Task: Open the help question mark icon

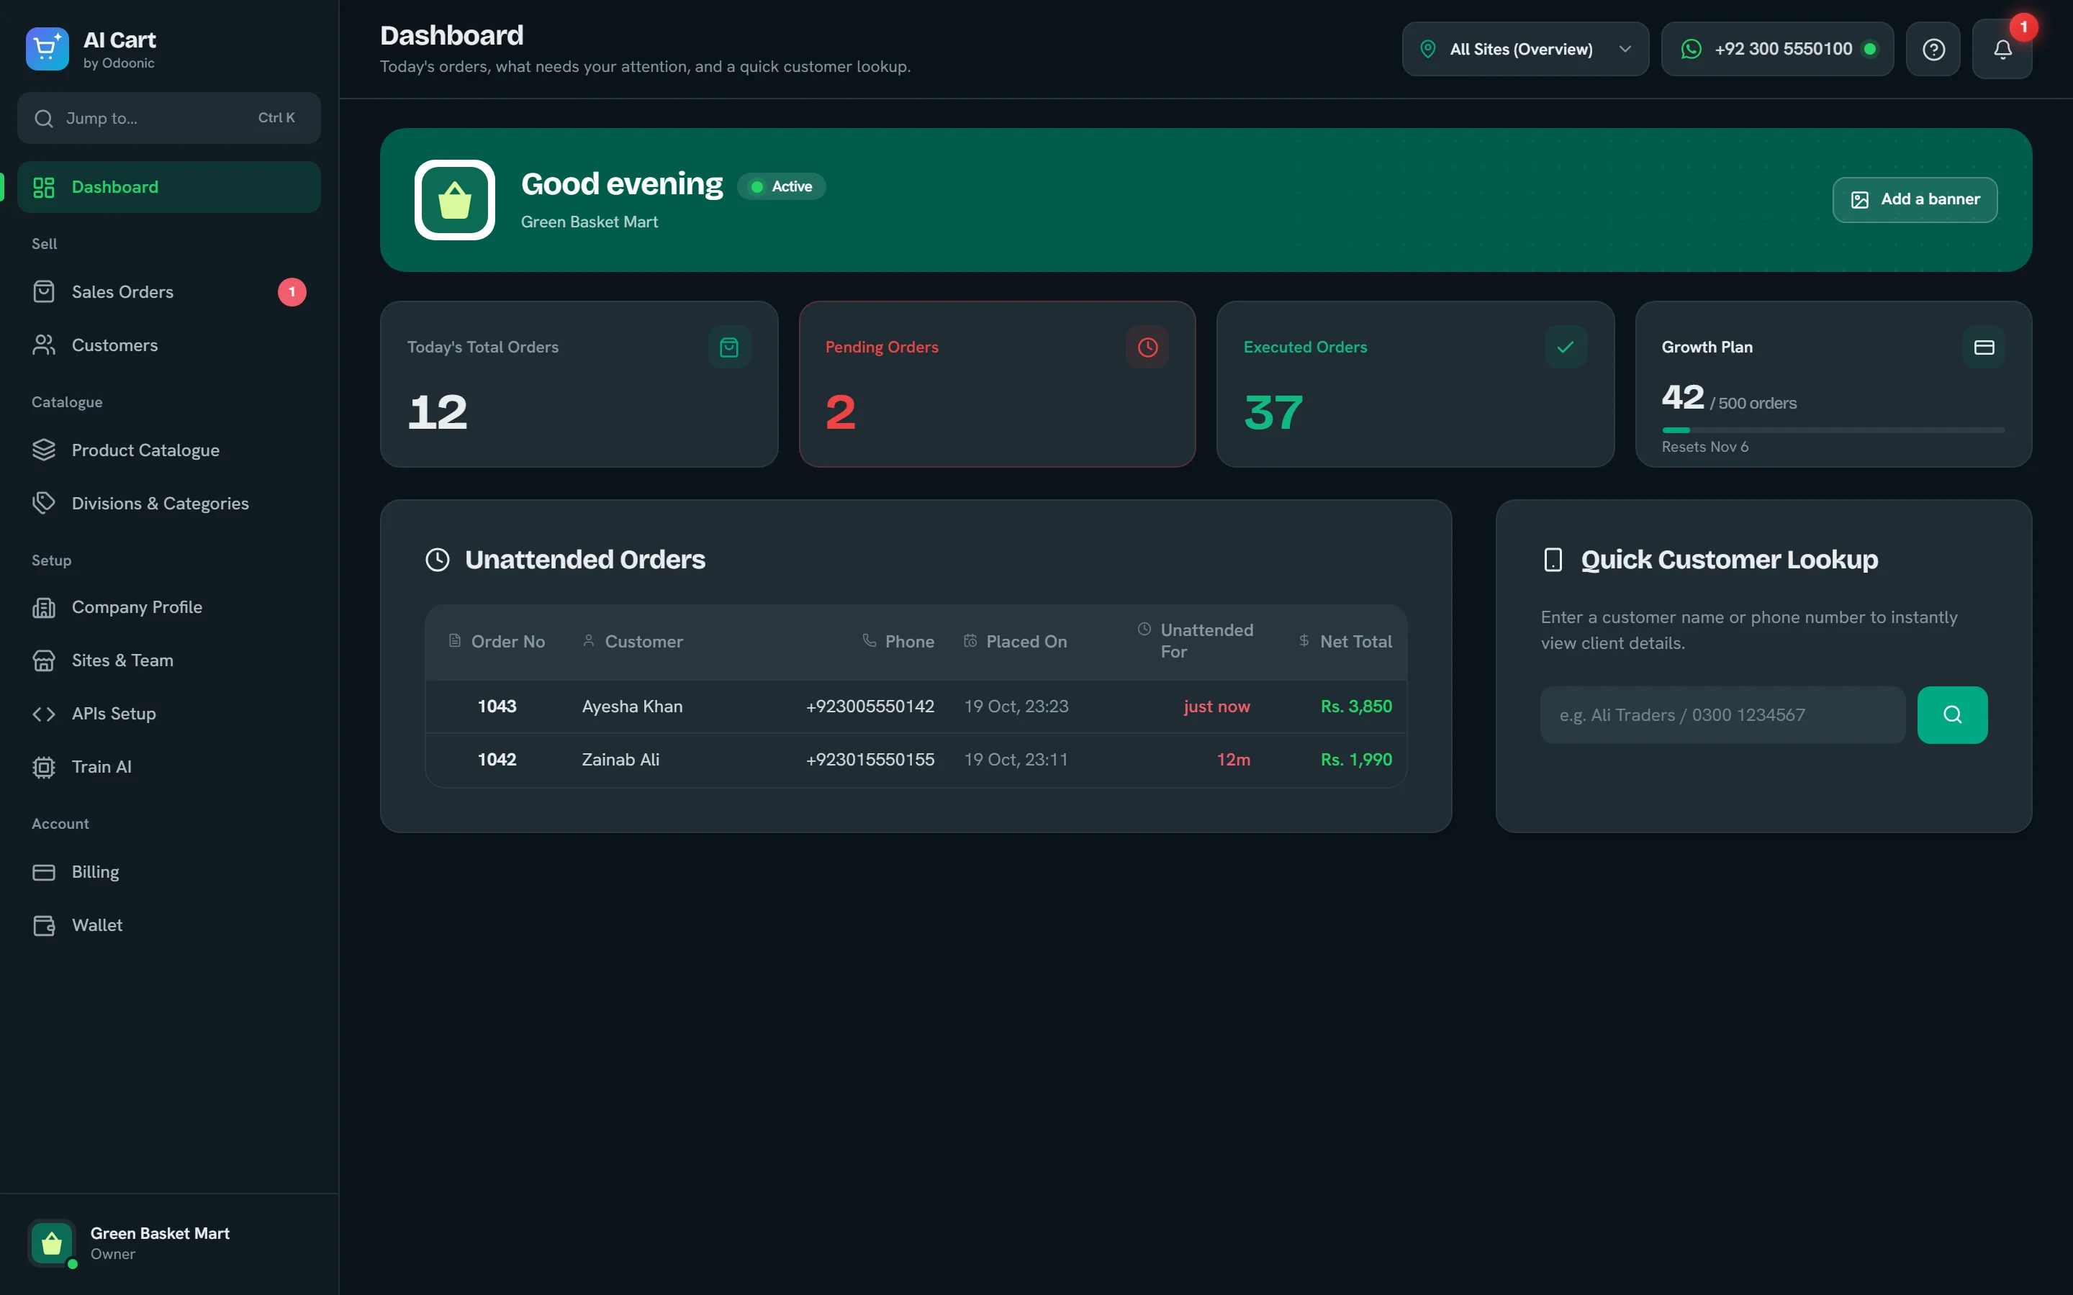Action: click(x=1933, y=50)
